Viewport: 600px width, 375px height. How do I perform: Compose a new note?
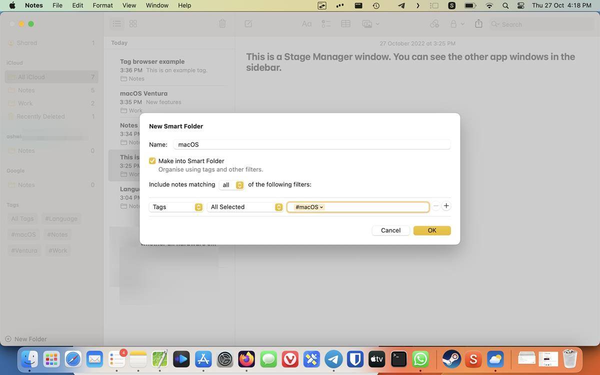point(247,23)
